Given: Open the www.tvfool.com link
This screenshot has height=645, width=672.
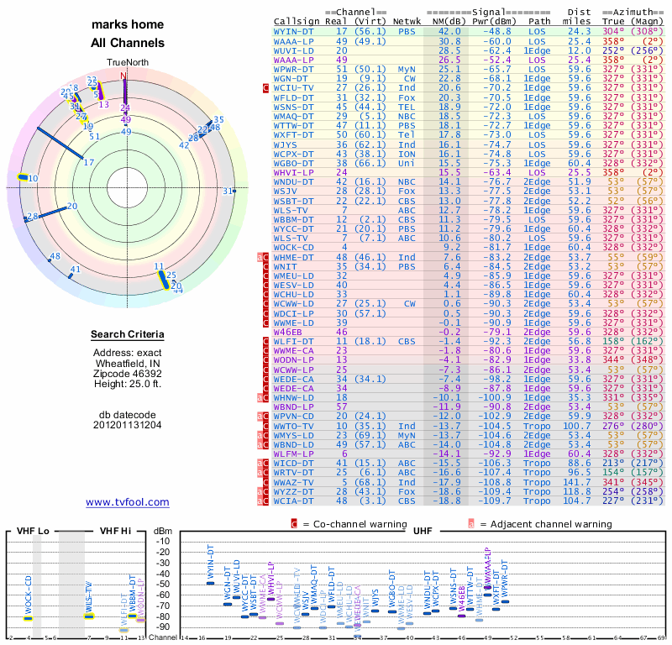Looking at the screenshot, I should (128, 502).
